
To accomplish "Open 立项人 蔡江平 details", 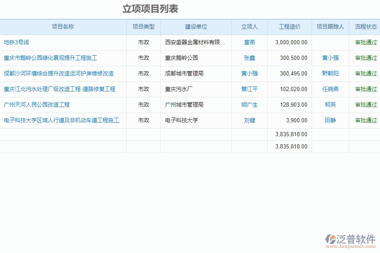I will tap(249, 89).
